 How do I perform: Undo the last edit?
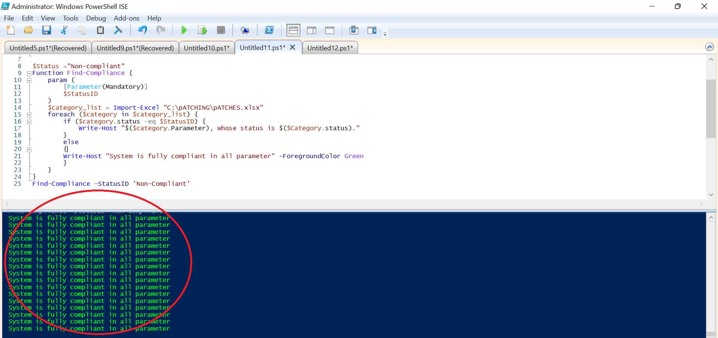142,30
